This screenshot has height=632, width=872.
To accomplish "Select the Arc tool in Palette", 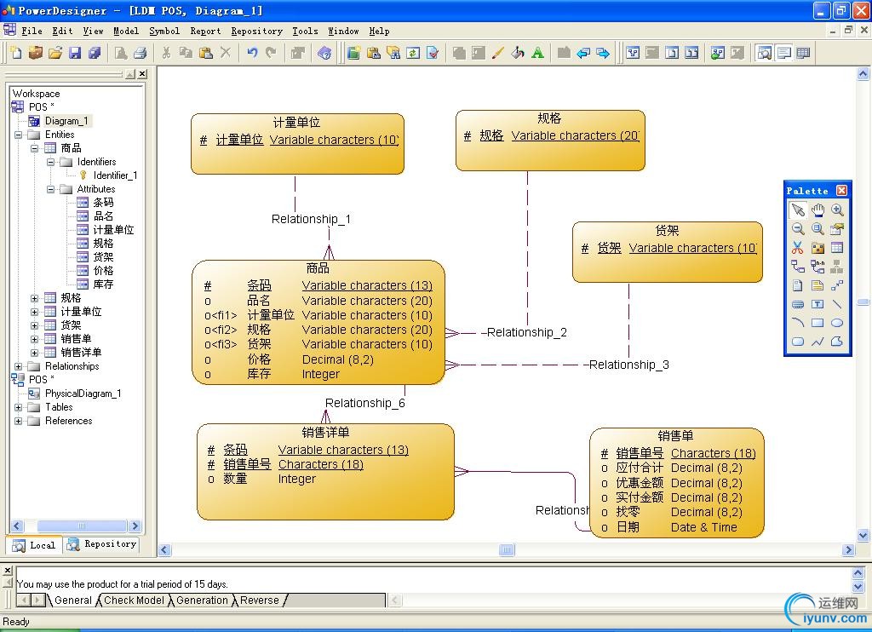I will [x=797, y=323].
